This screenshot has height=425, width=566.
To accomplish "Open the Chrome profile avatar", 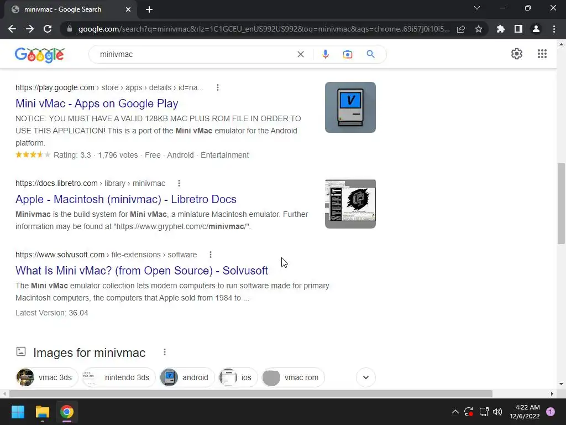I will [536, 29].
